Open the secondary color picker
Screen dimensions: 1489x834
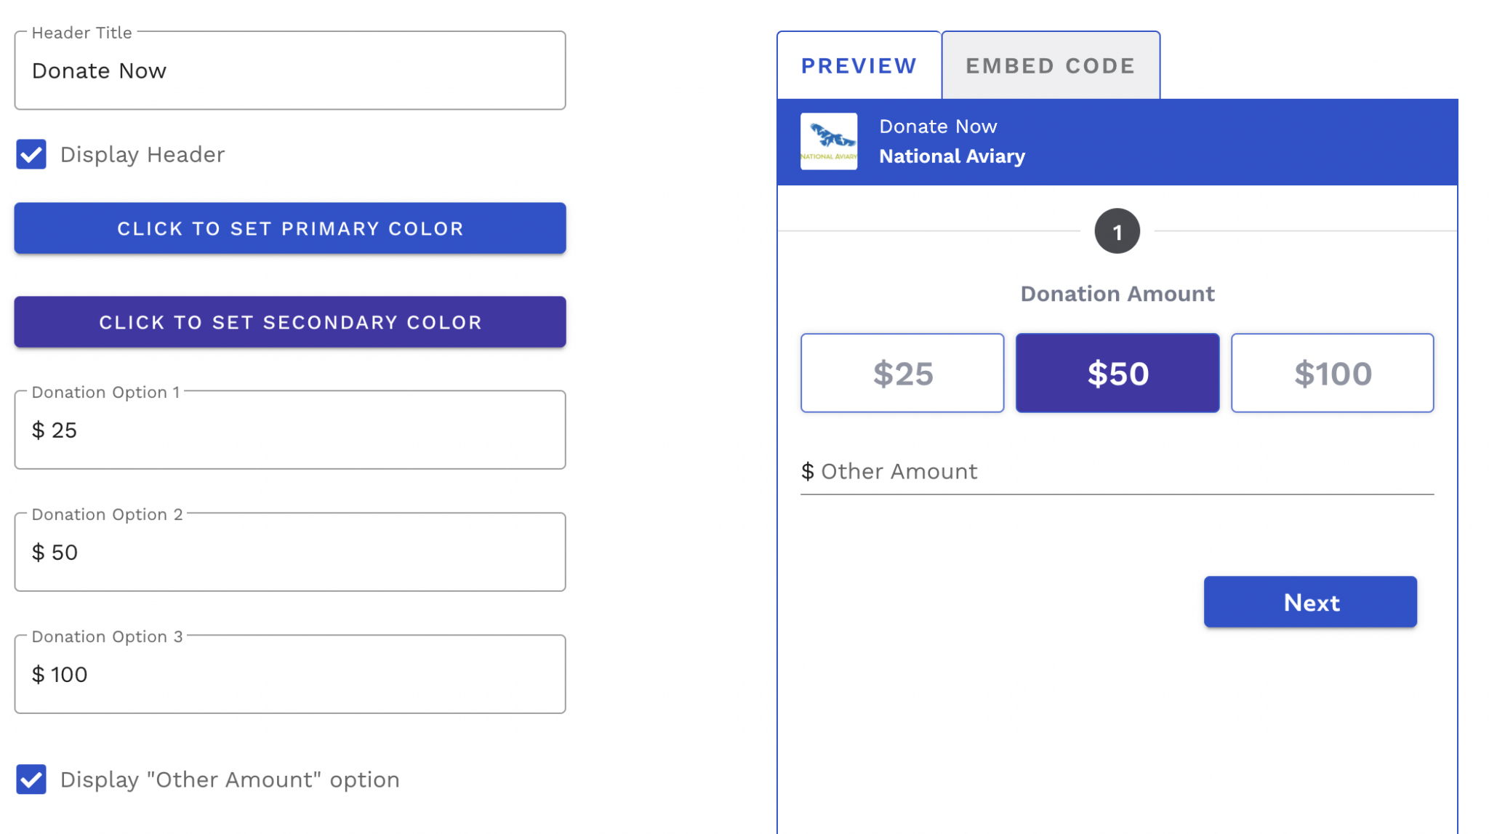[x=289, y=322]
